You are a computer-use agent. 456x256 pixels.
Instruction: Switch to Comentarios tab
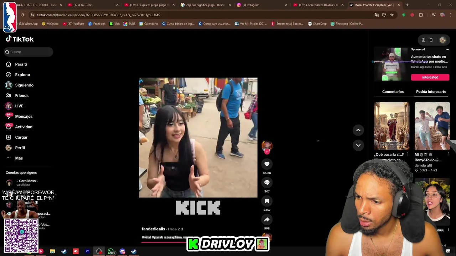click(393, 92)
